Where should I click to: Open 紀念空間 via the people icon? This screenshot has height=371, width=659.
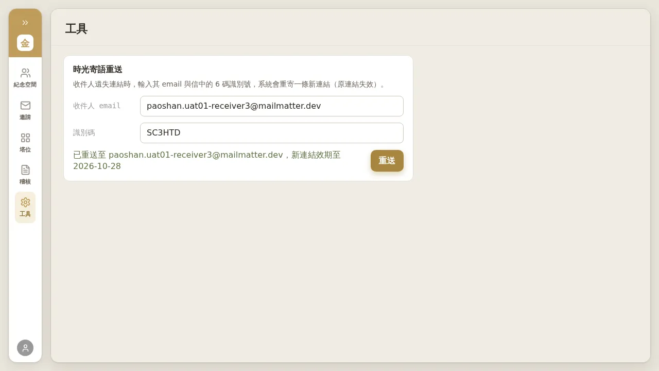(x=25, y=73)
